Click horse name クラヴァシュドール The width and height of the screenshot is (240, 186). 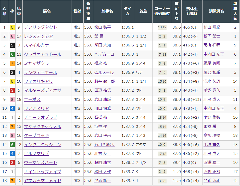(43, 54)
